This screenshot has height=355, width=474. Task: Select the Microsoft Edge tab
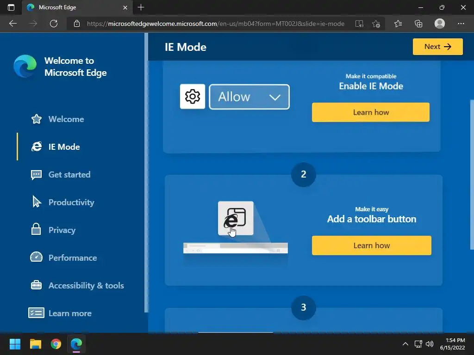[77, 7]
